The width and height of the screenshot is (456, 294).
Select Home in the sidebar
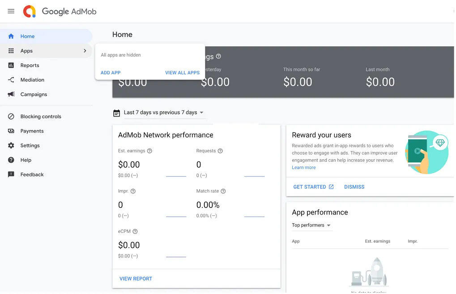tap(27, 36)
